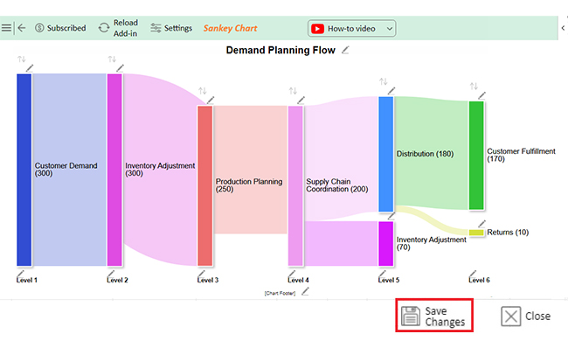The width and height of the screenshot is (568, 341).
Task: Click the Returns (10) label
Action: (x=508, y=232)
